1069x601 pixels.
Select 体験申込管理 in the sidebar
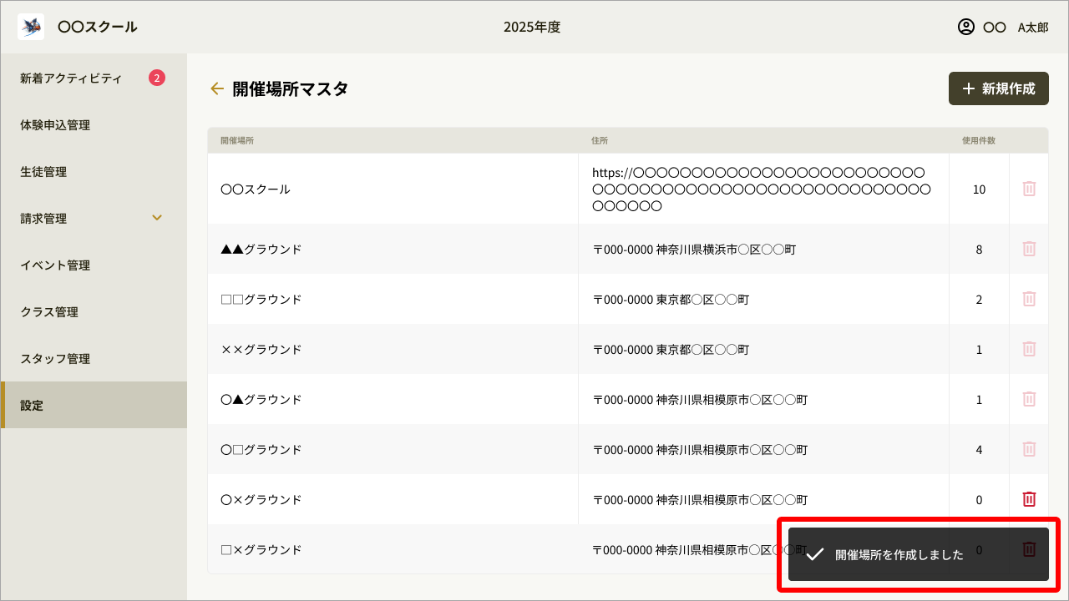[x=57, y=124]
